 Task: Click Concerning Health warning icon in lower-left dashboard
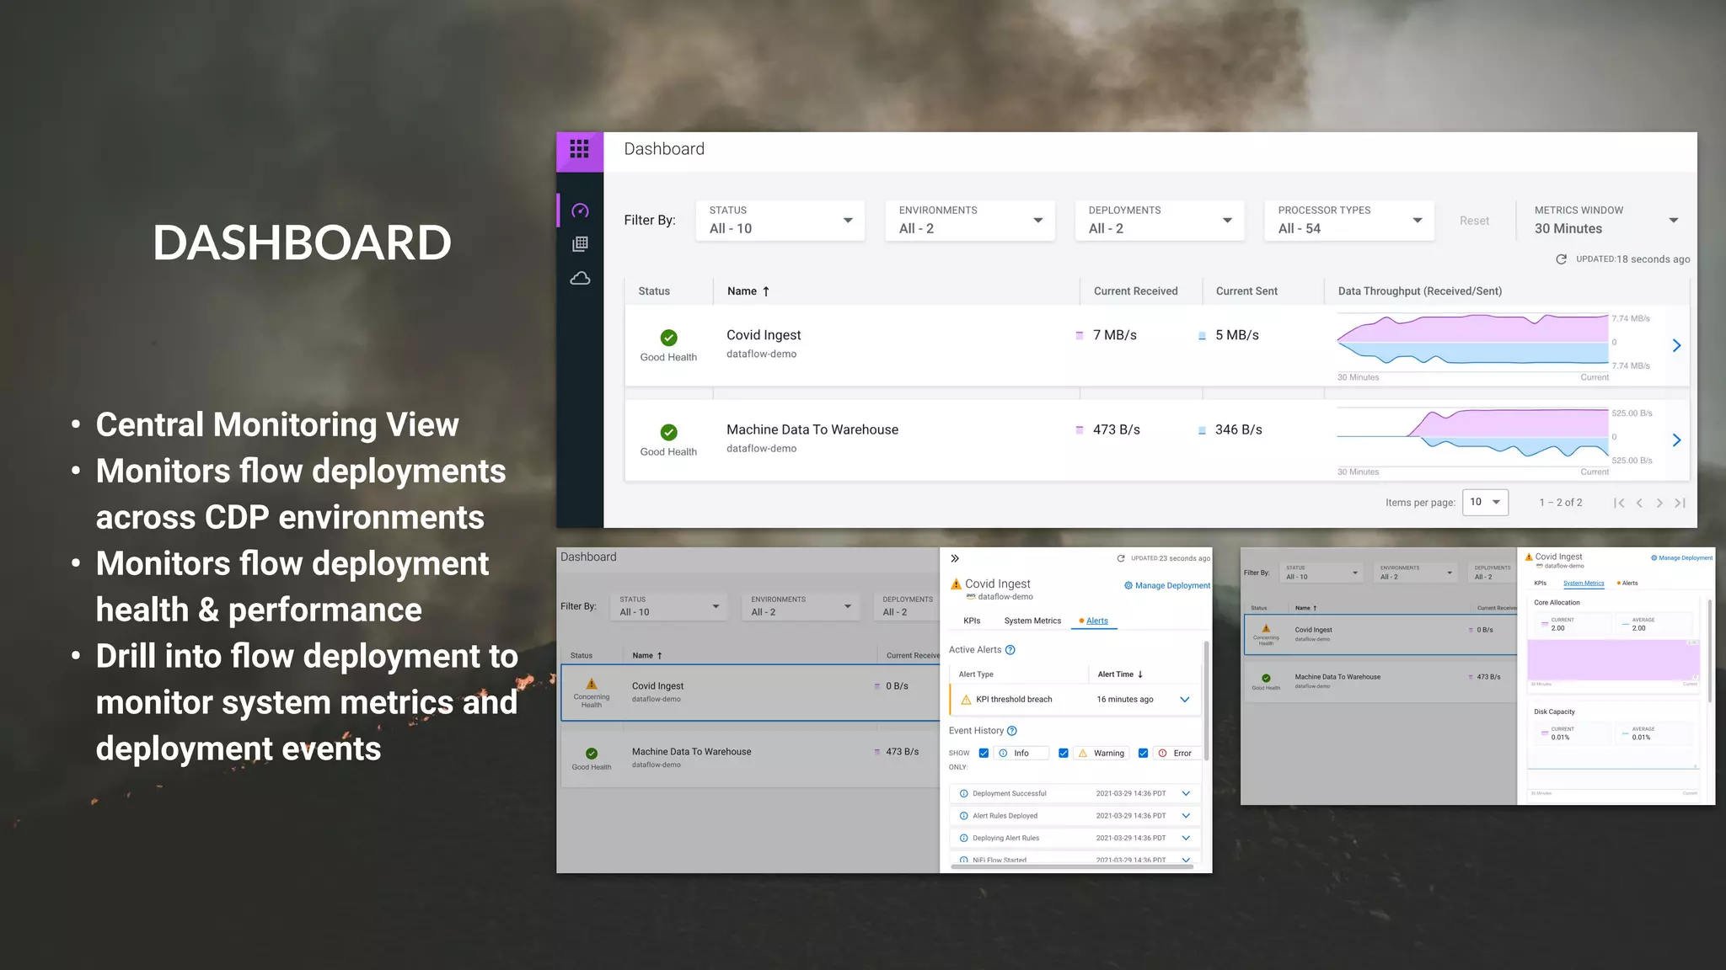pyautogui.click(x=592, y=684)
